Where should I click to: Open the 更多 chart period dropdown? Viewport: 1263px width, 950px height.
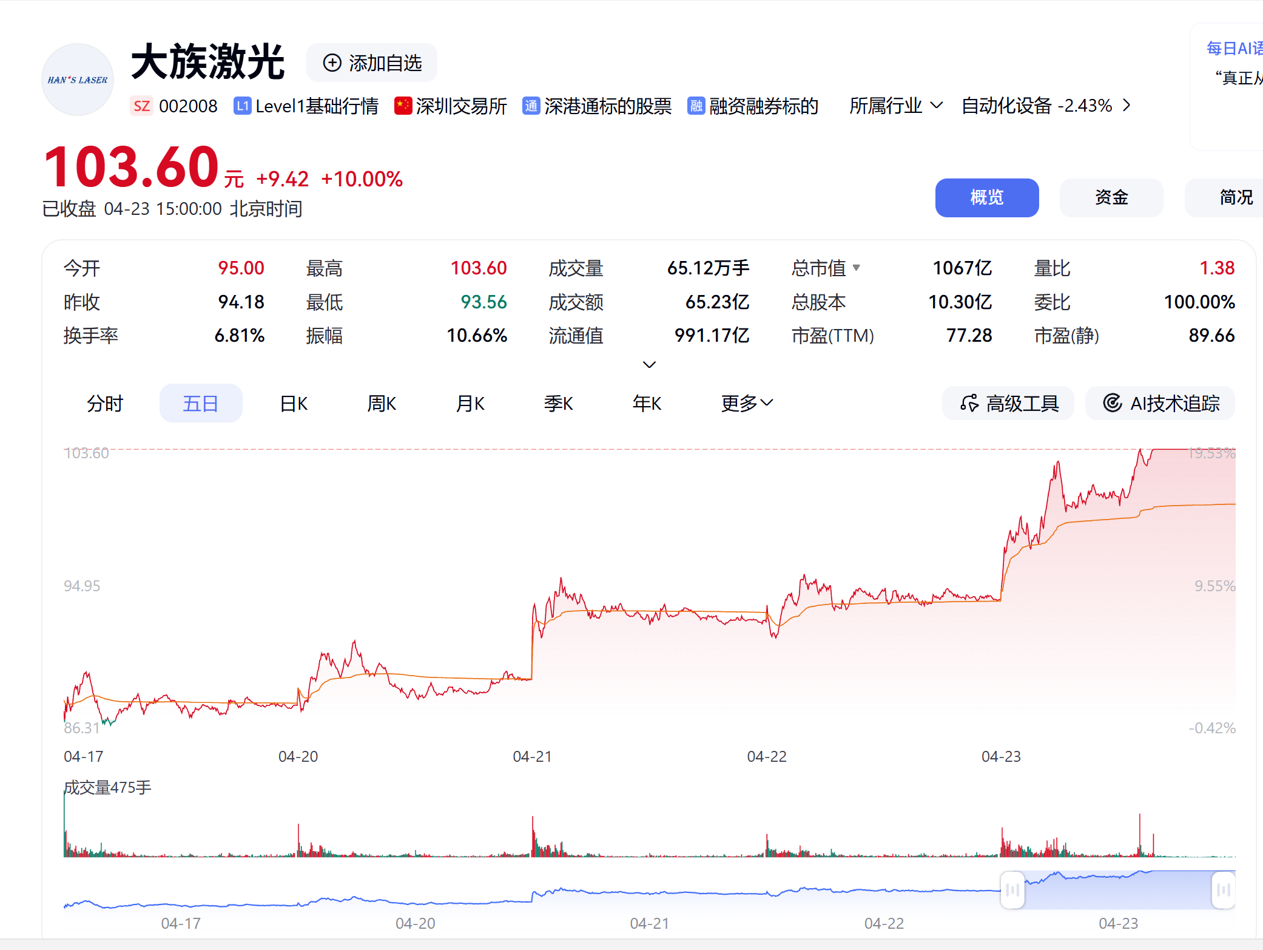click(x=747, y=403)
